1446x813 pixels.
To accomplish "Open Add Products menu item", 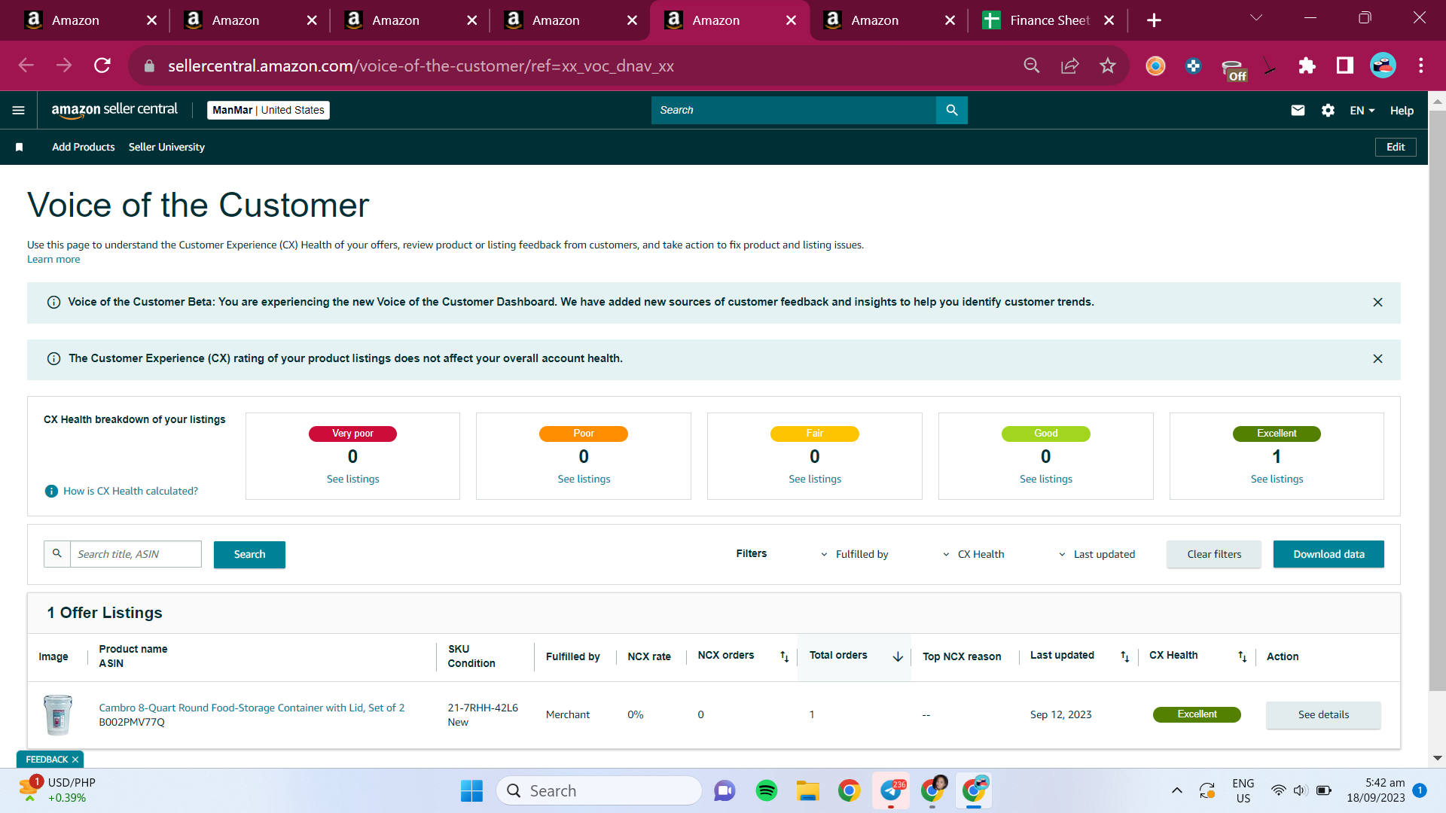I will (x=84, y=148).
